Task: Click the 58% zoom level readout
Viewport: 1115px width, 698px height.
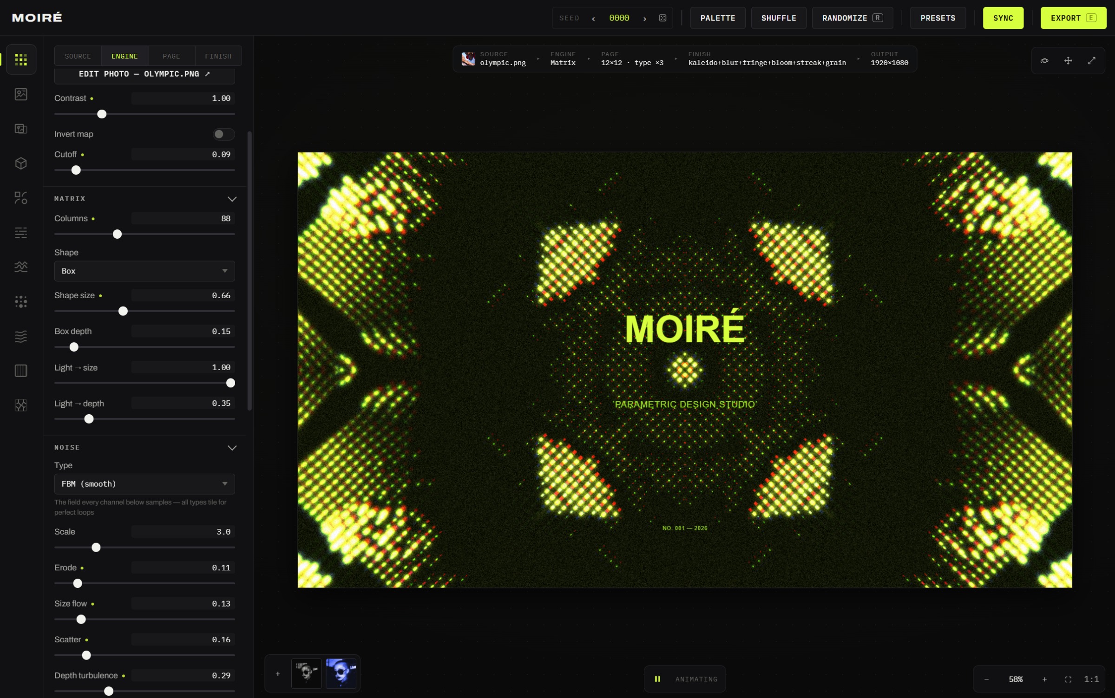Action: click(1016, 679)
